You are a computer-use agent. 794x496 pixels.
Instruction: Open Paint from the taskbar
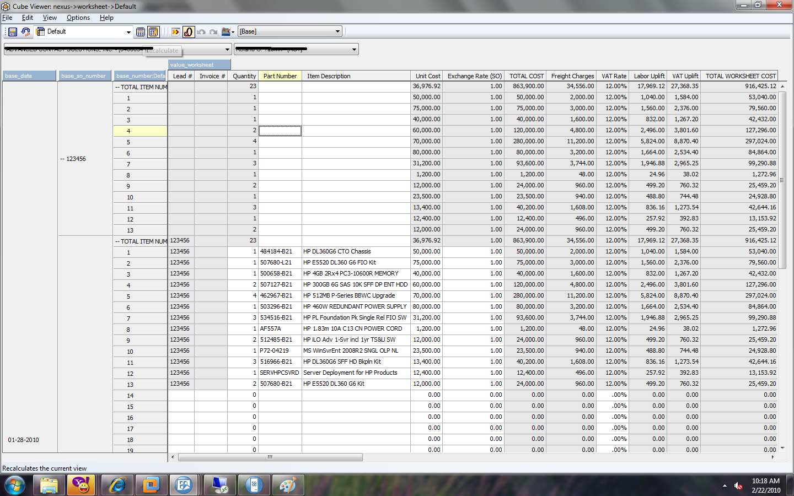[x=287, y=486]
